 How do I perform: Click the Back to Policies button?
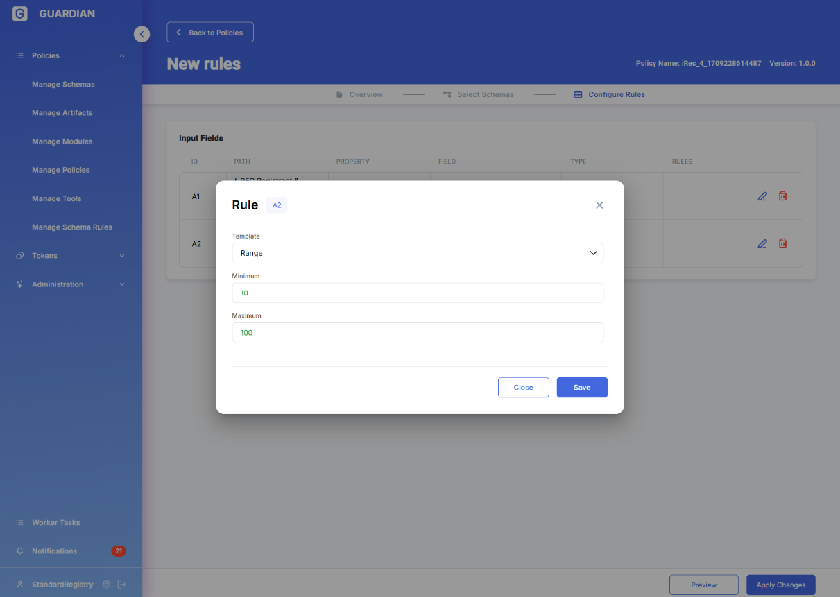[210, 33]
